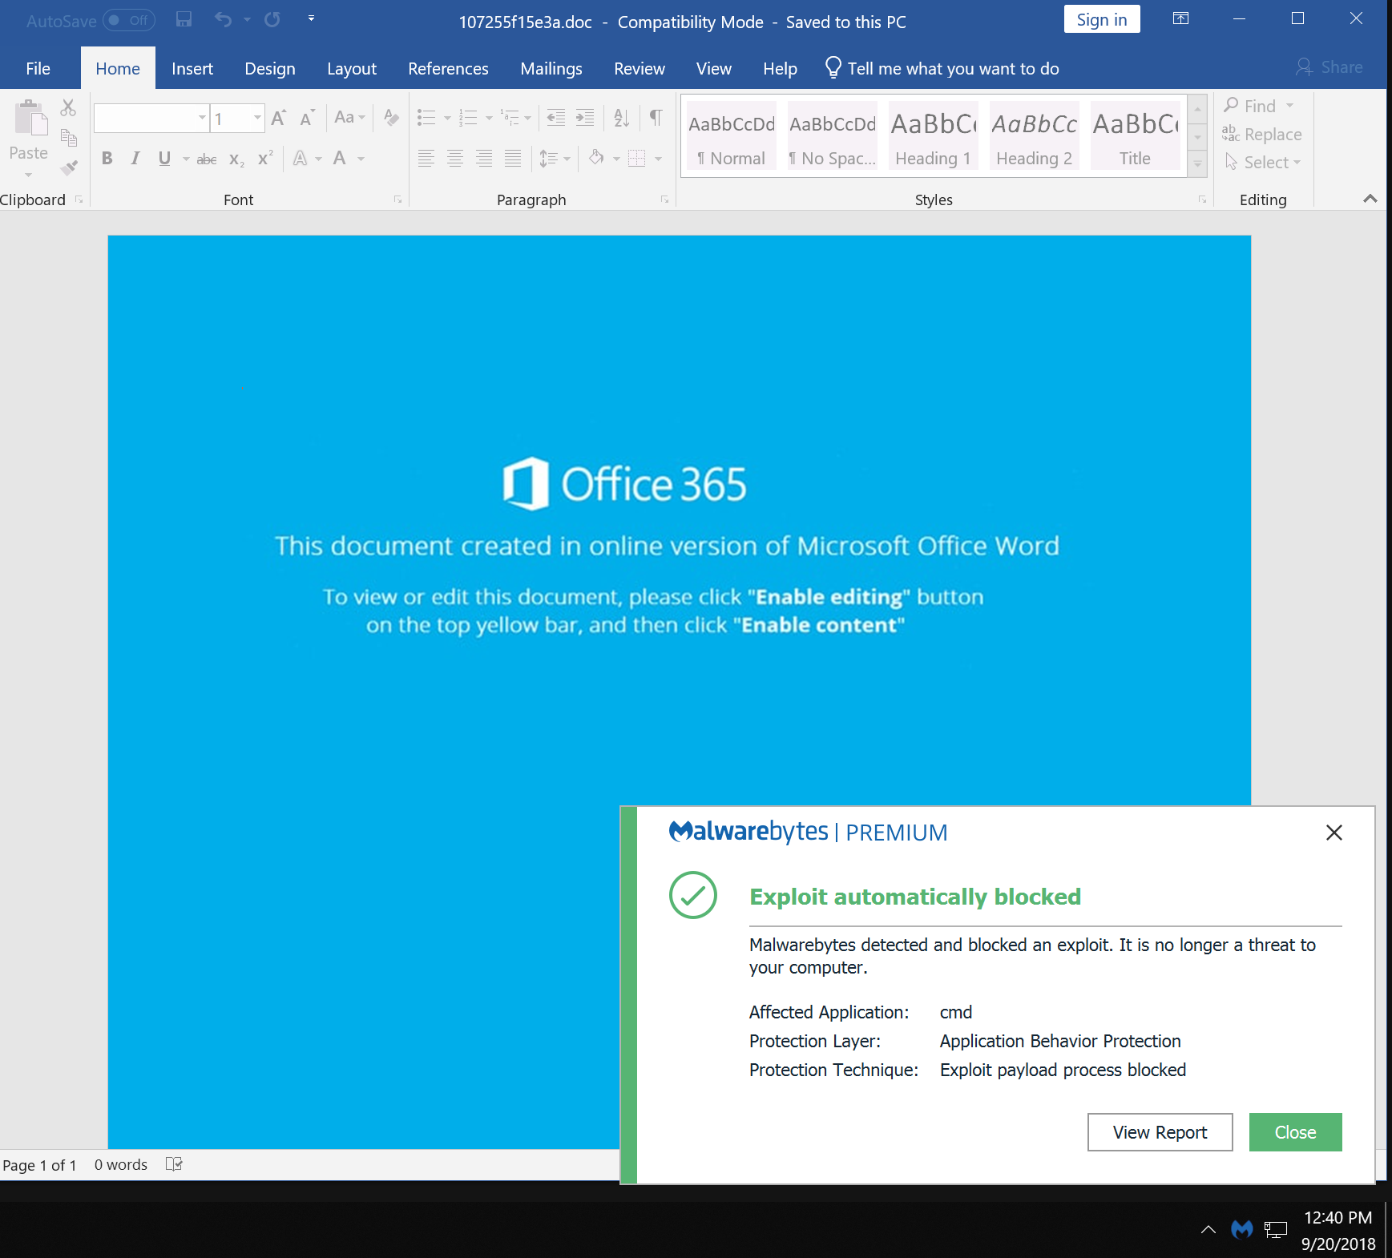The width and height of the screenshot is (1392, 1258).
Task: Toggle Bold formatting
Action: (x=107, y=159)
